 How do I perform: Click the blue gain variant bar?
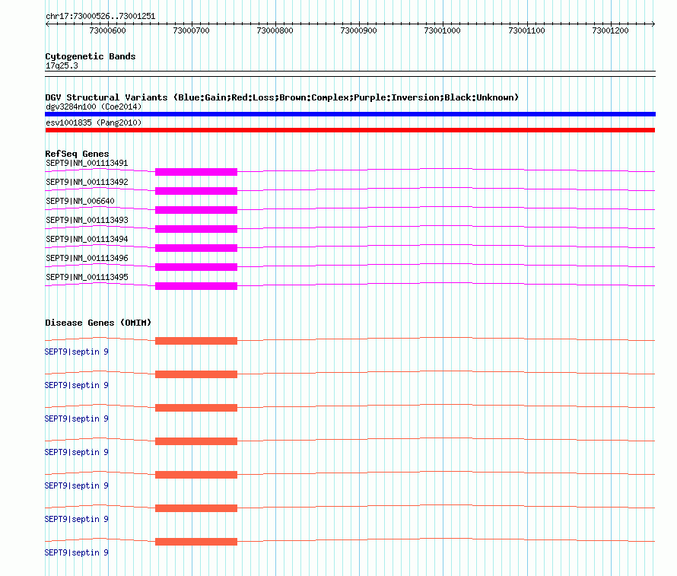coord(350,114)
